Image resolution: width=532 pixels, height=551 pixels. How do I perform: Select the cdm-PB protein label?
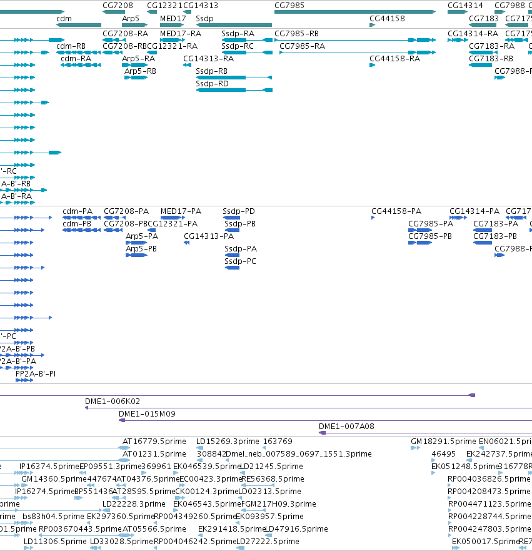tap(77, 224)
